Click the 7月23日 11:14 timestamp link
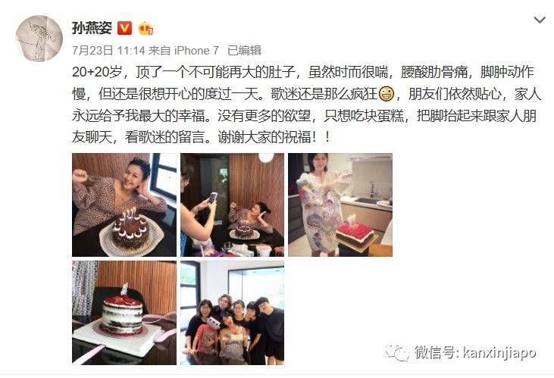 tap(108, 51)
